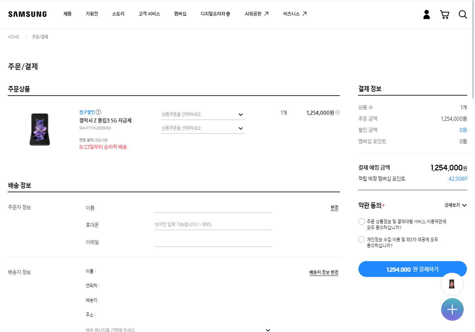Click the search magnifier icon

tap(463, 14)
